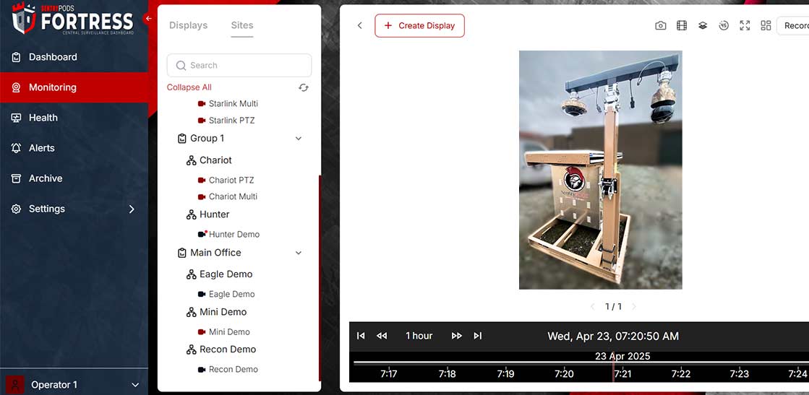
Task: Select the Chariot site node
Action: pos(209,160)
